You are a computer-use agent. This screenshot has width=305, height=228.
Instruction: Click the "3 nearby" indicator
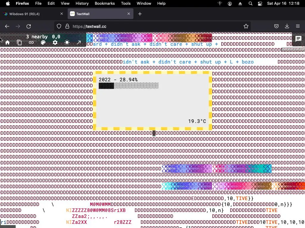[x=37, y=37]
